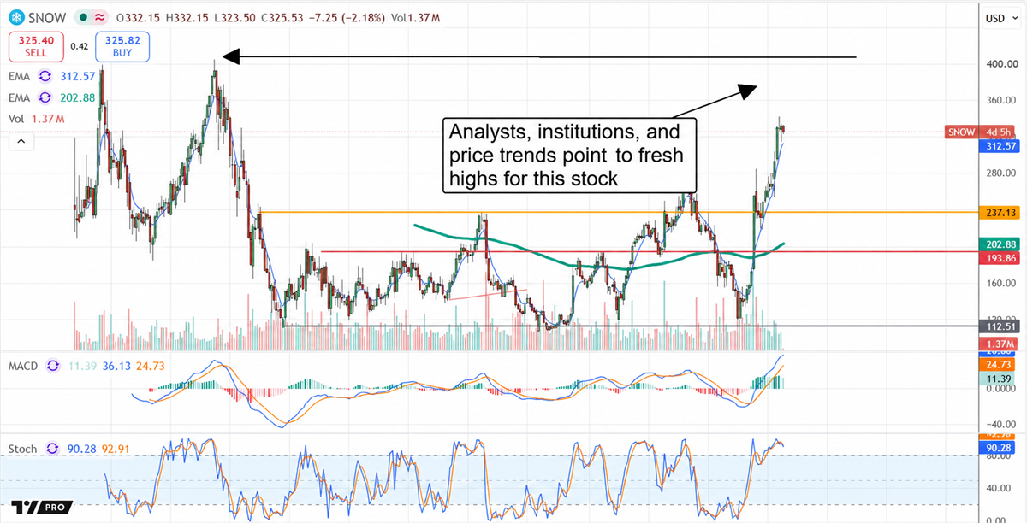Click the red approximate-data wave icon
Image resolution: width=1027 pixels, height=523 pixels.
[99, 17]
